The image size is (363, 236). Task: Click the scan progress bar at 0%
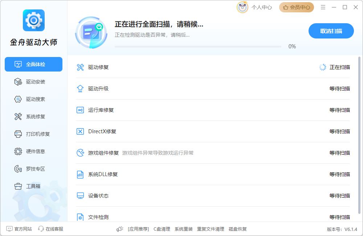point(198,46)
